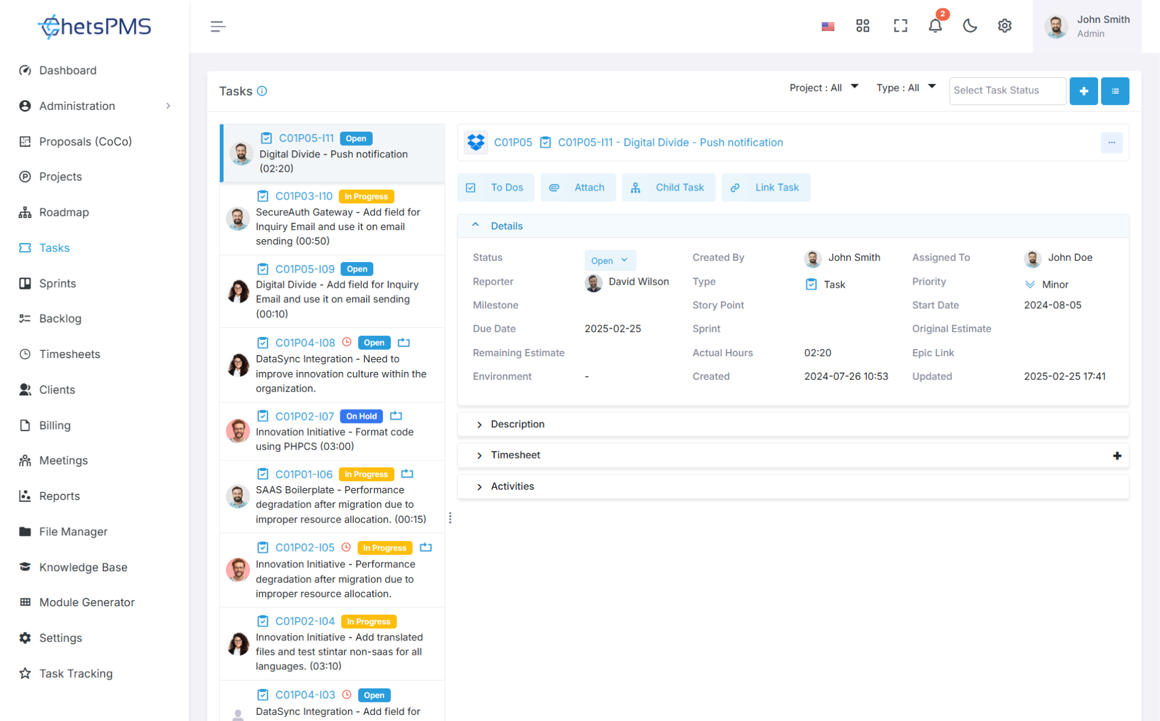Click the blue plus add task button
The height and width of the screenshot is (721, 1160).
(1083, 91)
